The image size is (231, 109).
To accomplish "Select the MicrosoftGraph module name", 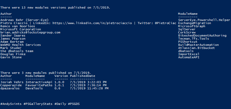I will [x=192, y=26].
